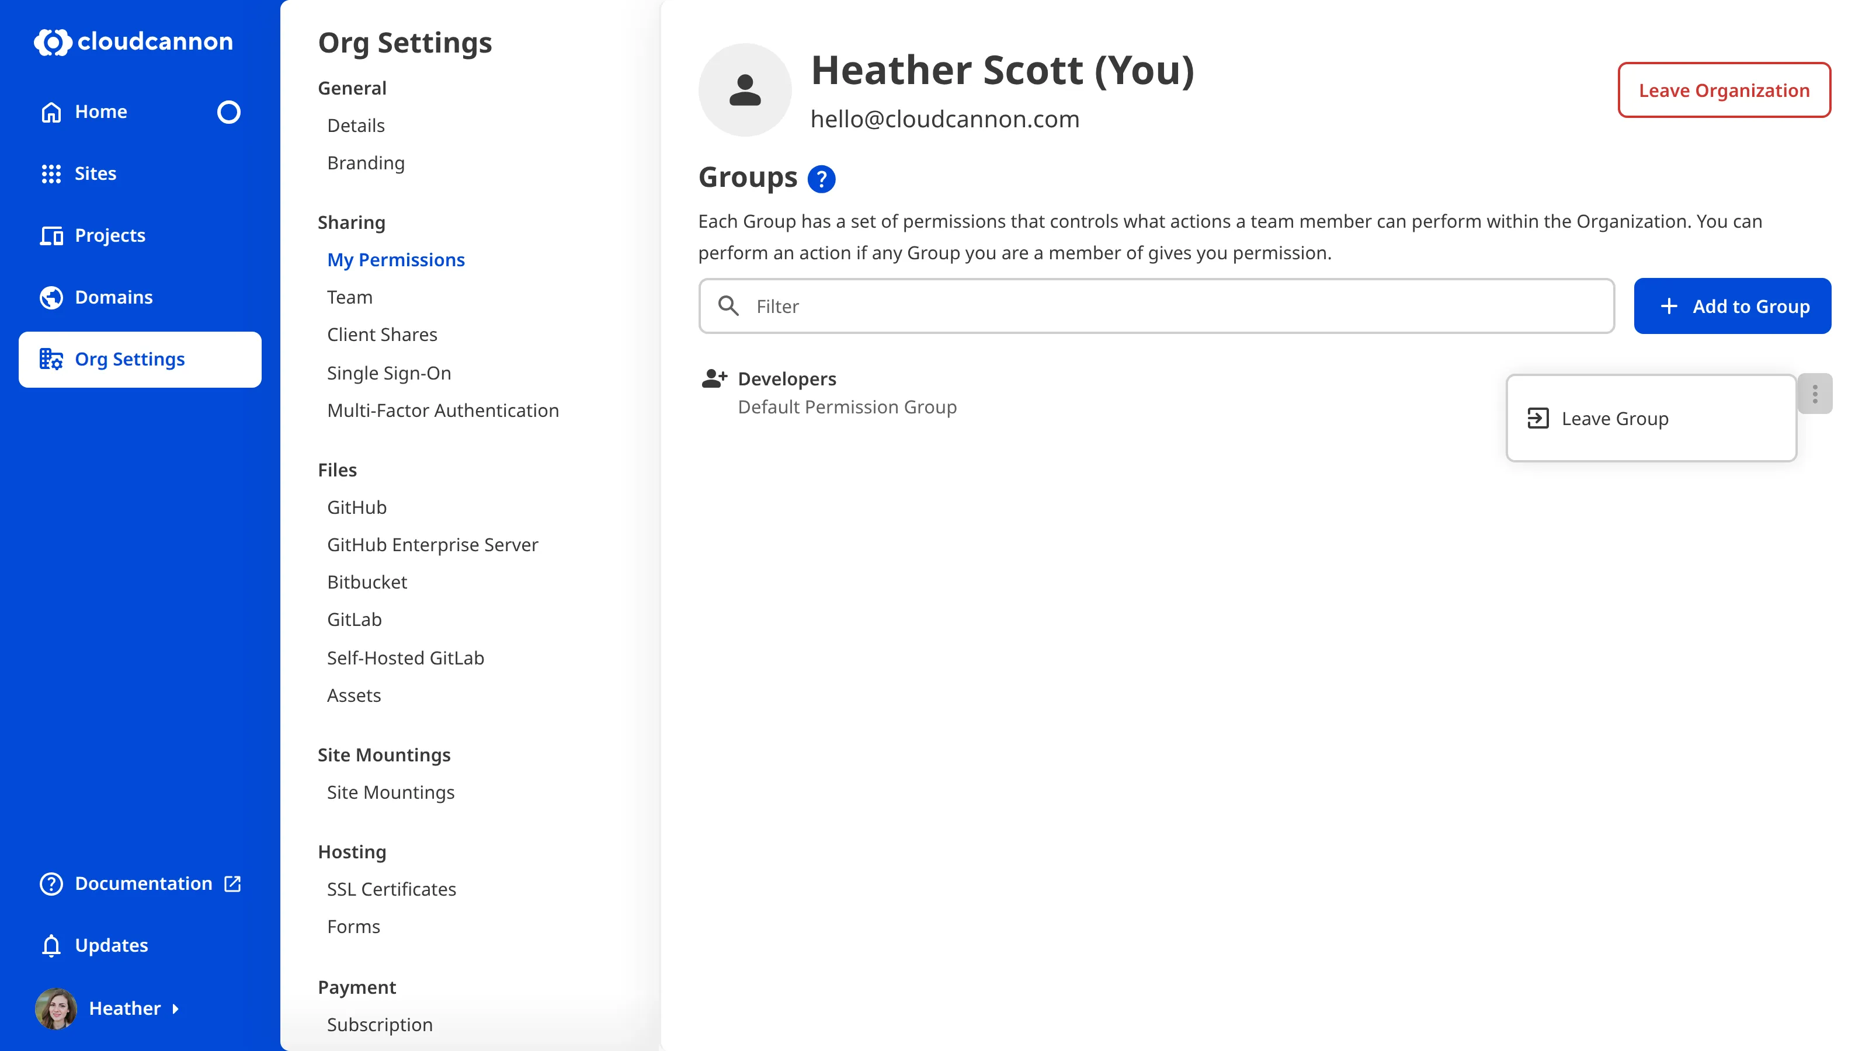Open the Team settings page
The height and width of the screenshot is (1051, 1869).
[x=350, y=297]
